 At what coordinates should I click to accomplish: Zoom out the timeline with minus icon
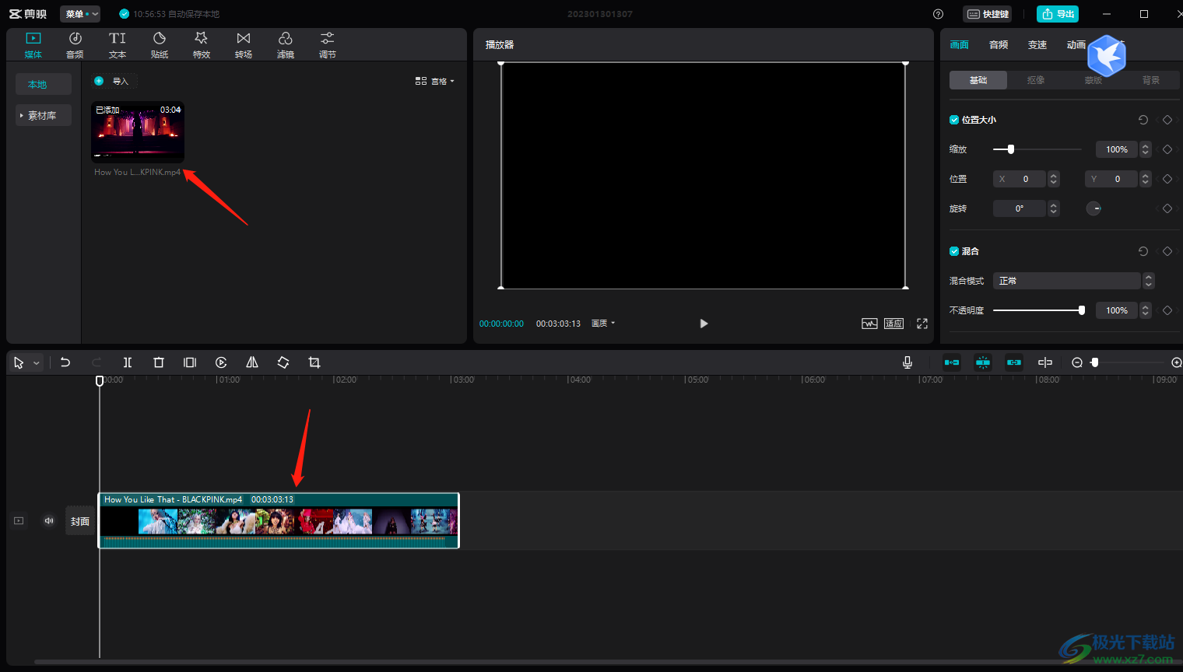1077,362
